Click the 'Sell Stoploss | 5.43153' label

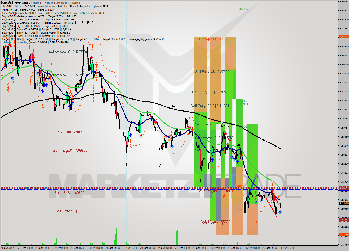click(x=214, y=39)
